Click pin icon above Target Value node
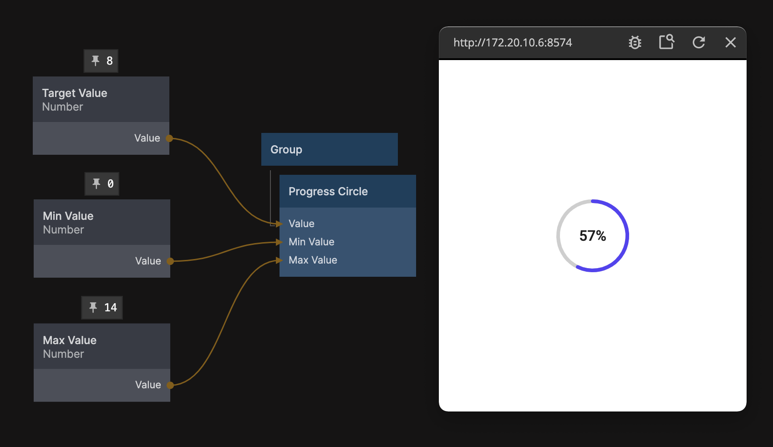Image resolution: width=773 pixels, height=447 pixels. coord(96,61)
